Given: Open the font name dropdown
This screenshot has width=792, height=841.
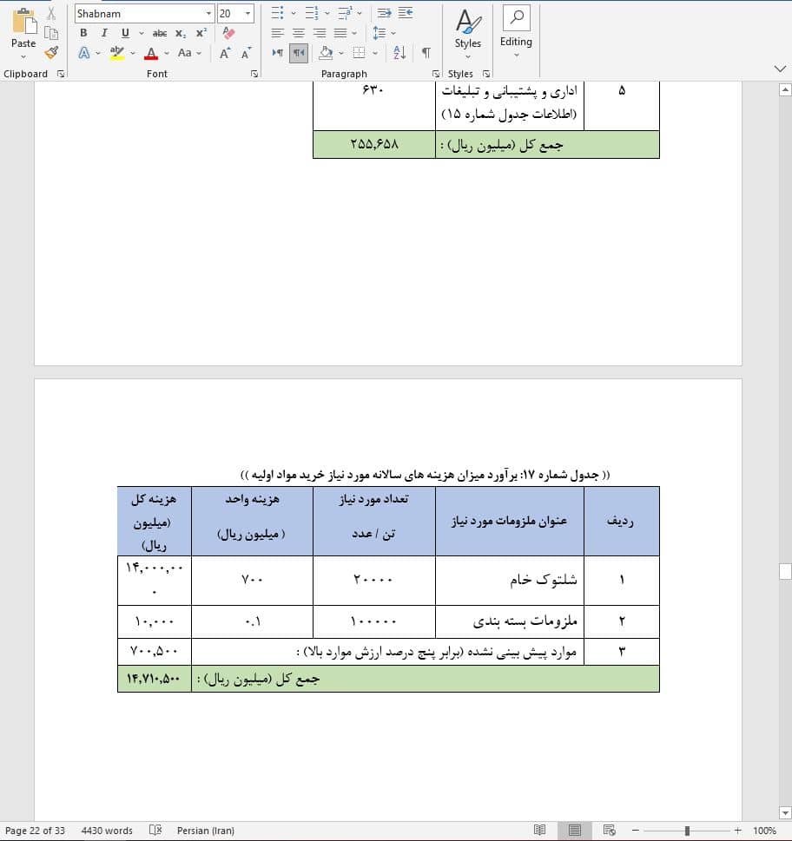Looking at the screenshot, I should click(x=208, y=13).
